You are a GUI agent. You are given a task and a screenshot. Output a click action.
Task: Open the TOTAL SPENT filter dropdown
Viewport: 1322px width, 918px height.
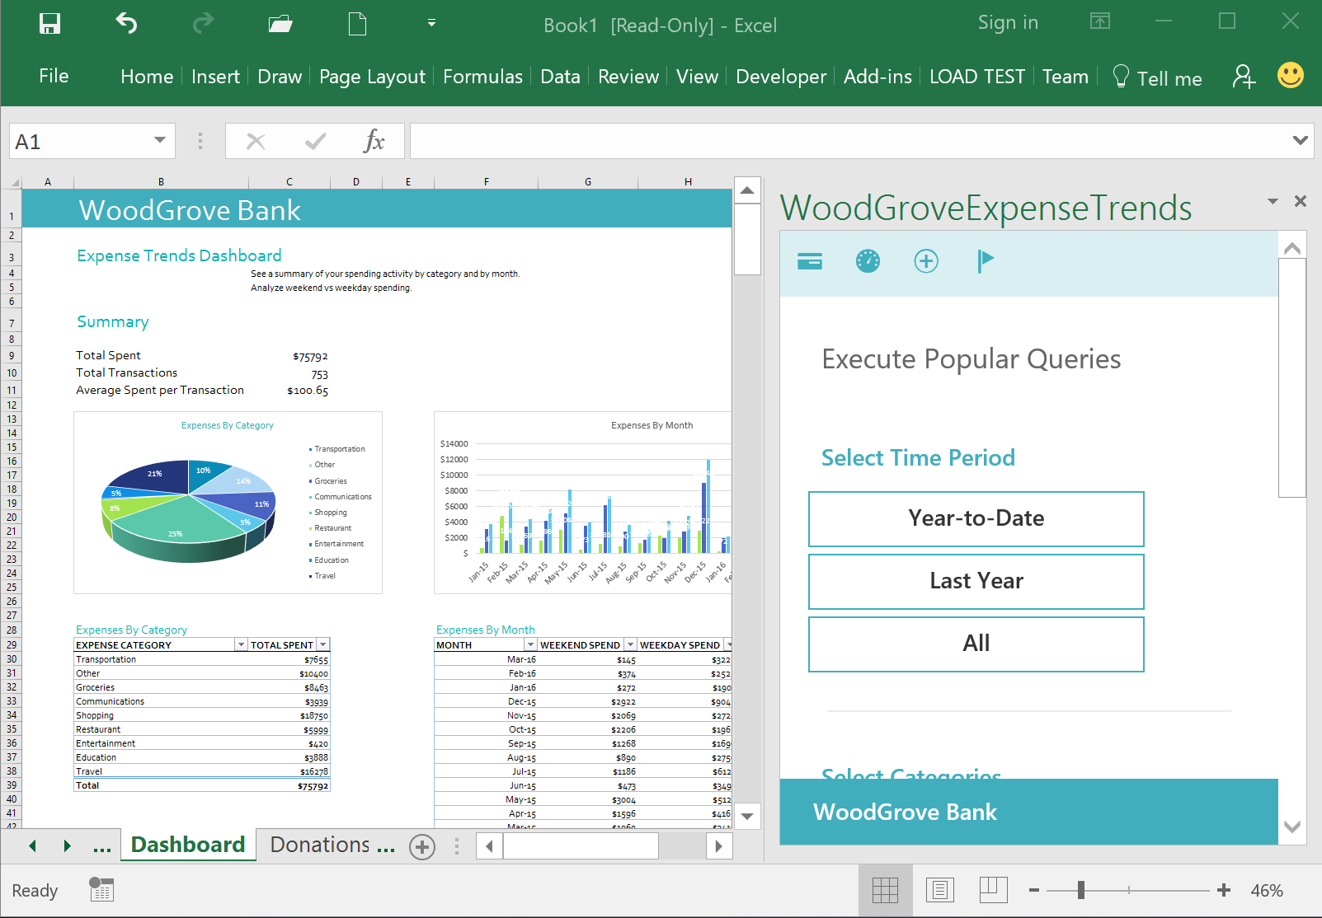point(323,644)
